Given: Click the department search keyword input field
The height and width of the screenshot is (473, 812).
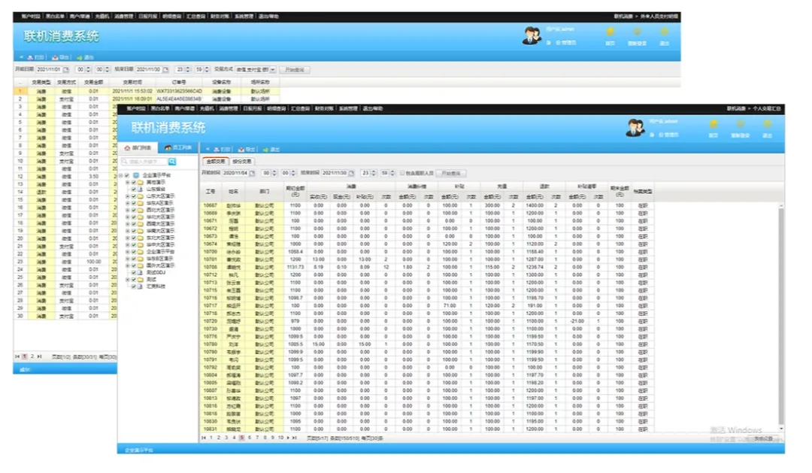Looking at the screenshot, I should pyautogui.click(x=146, y=162).
